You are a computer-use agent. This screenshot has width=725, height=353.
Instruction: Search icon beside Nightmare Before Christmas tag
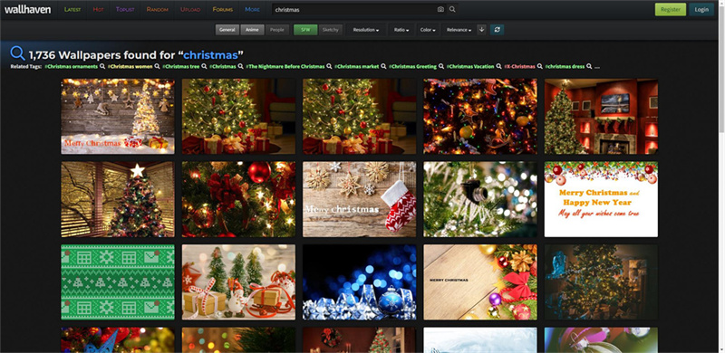coord(329,67)
